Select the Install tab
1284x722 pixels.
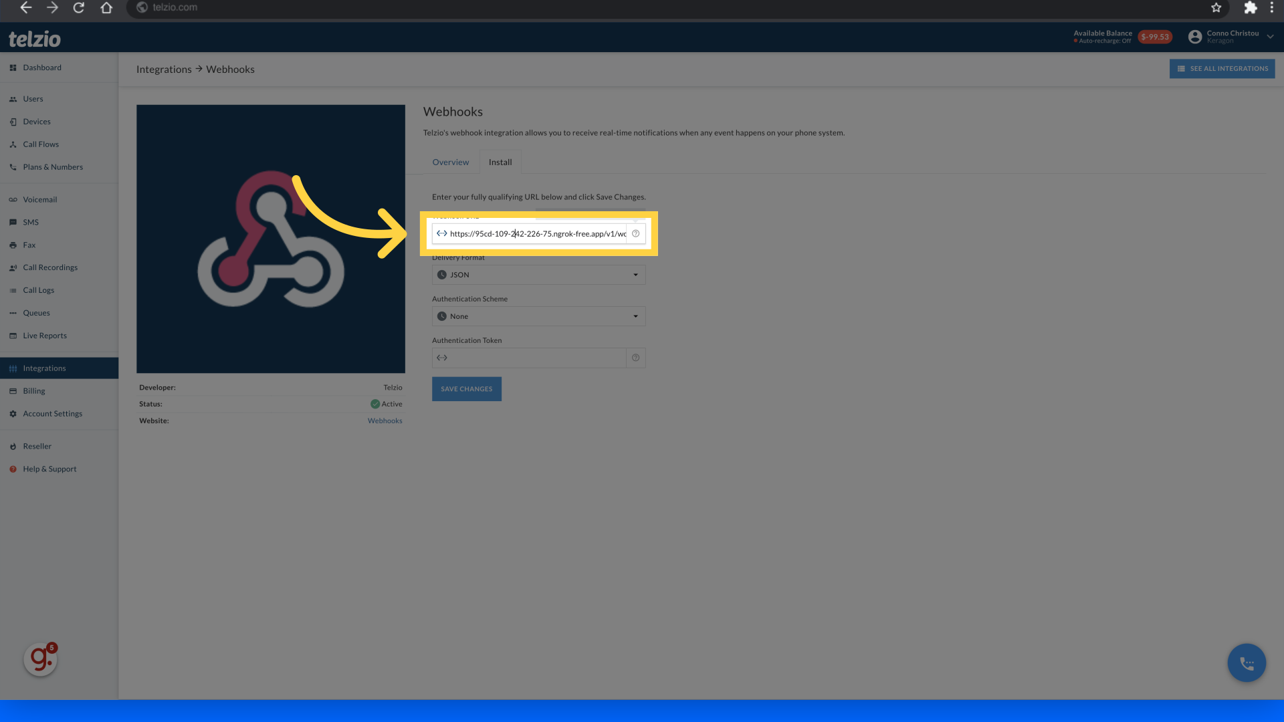pyautogui.click(x=500, y=162)
